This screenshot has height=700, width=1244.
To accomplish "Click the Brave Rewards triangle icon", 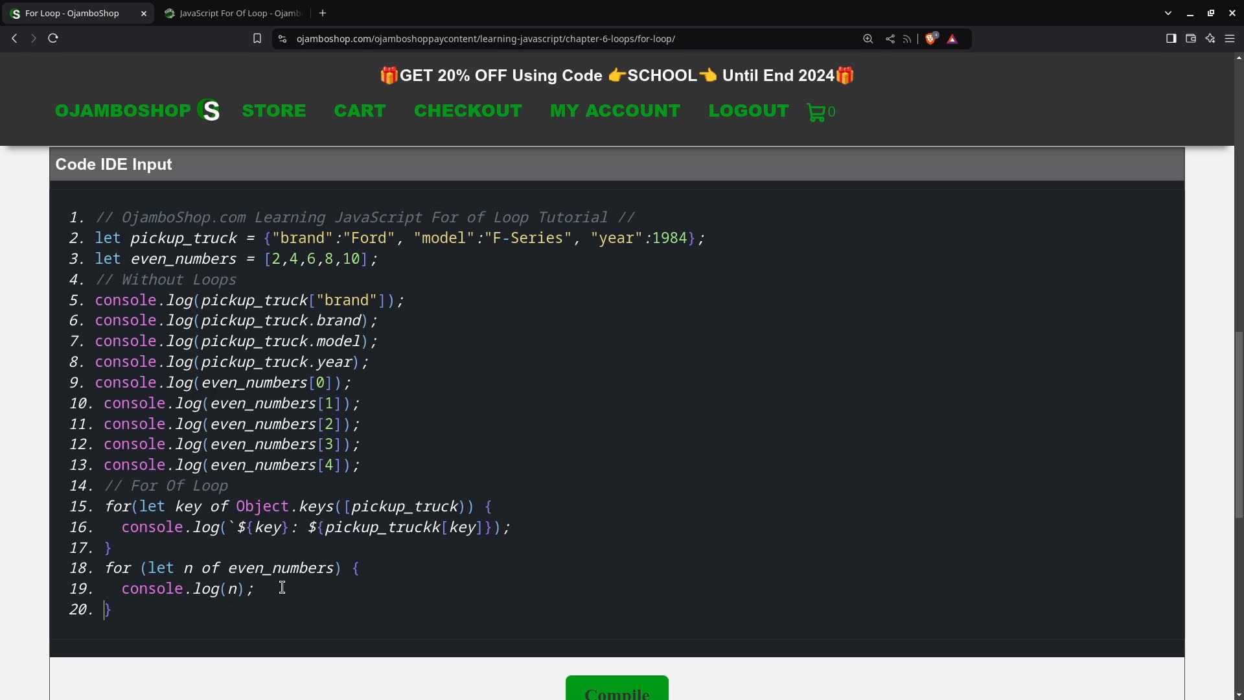I will pos(952,39).
